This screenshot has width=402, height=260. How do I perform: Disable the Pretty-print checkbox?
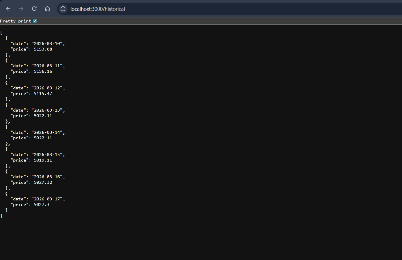(x=35, y=21)
